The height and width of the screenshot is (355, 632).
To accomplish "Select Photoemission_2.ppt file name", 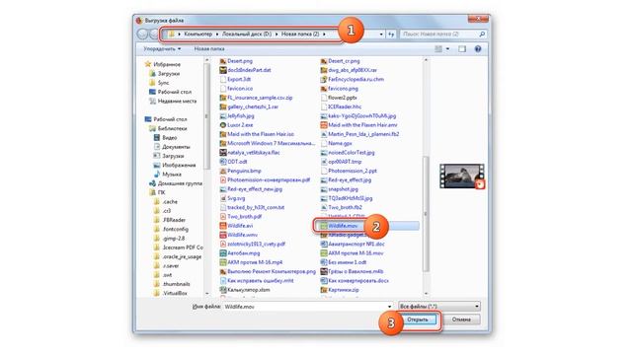I will click(353, 171).
